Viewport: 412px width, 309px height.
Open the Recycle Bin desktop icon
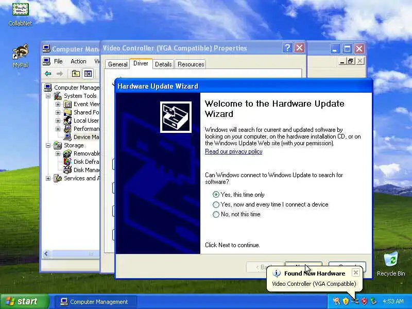[391, 260]
